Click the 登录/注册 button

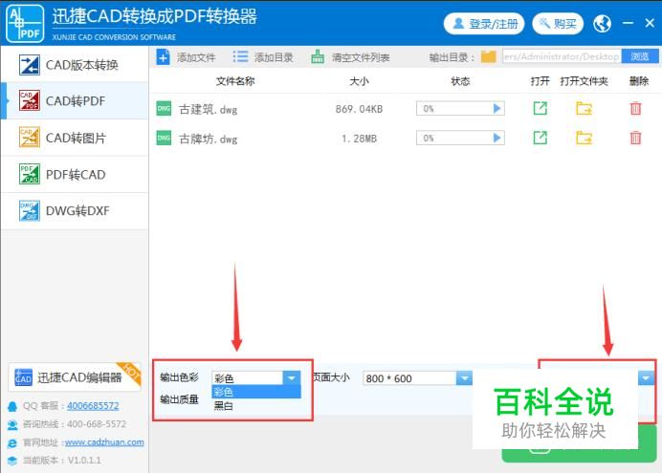tap(484, 24)
